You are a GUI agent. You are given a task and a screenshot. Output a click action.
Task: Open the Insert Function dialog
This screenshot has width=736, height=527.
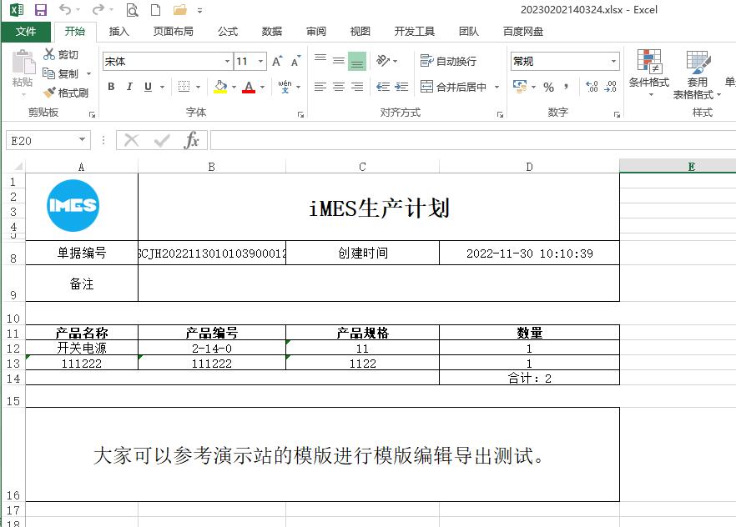tap(192, 140)
